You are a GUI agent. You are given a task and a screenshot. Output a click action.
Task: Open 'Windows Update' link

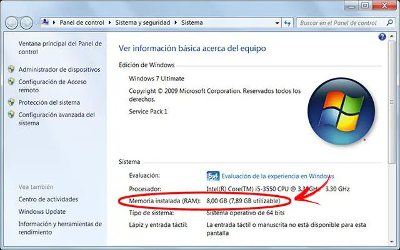pyautogui.click(x=42, y=211)
